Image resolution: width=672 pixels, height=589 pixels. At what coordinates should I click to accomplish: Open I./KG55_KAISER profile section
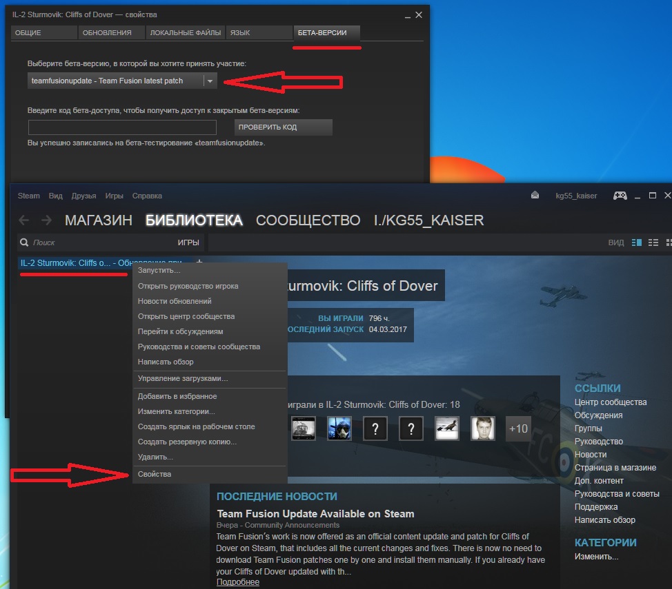tap(428, 220)
